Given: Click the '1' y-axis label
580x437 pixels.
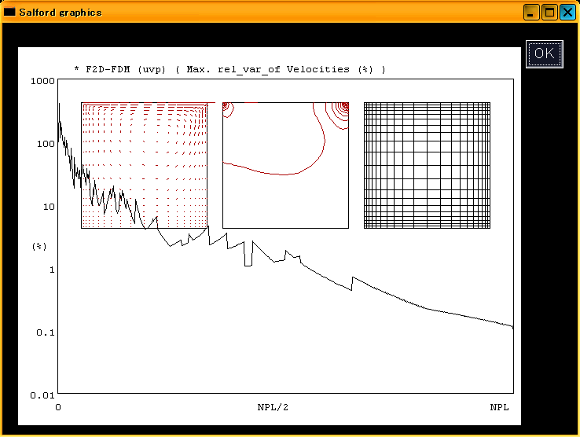Looking at the screenshot, I should 52,270.
